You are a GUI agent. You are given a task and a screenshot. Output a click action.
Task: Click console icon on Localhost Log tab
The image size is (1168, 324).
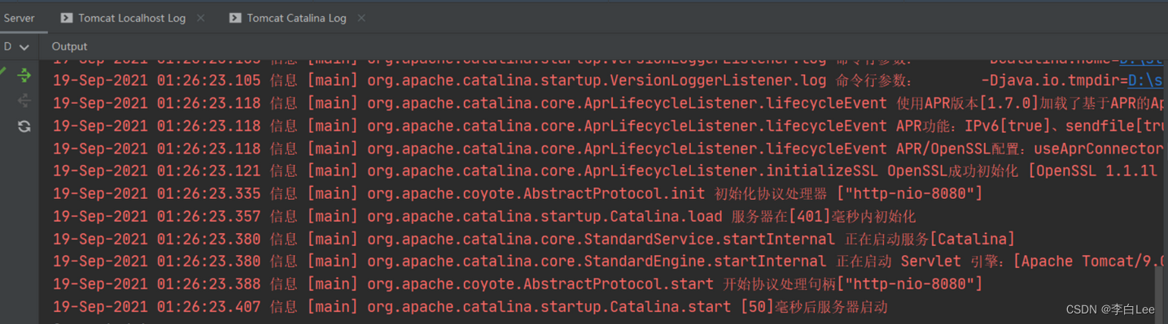pyautogui.click(x=66, y=18)
